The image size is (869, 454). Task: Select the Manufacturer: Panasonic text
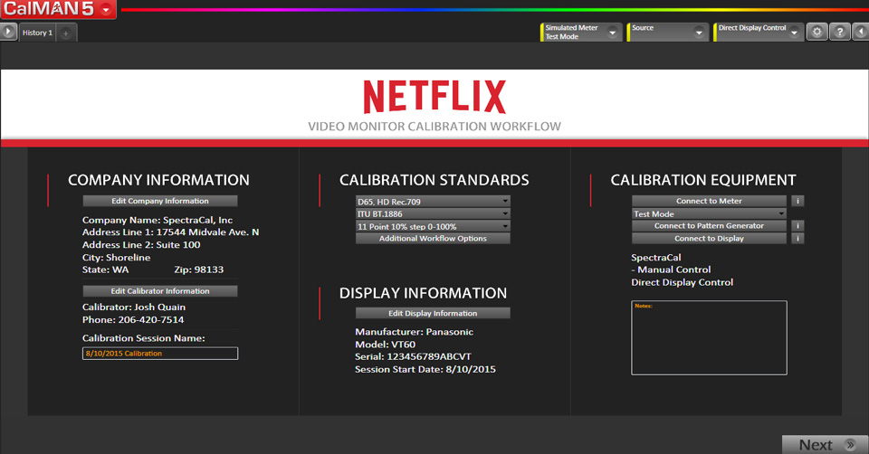coord(414,332)
